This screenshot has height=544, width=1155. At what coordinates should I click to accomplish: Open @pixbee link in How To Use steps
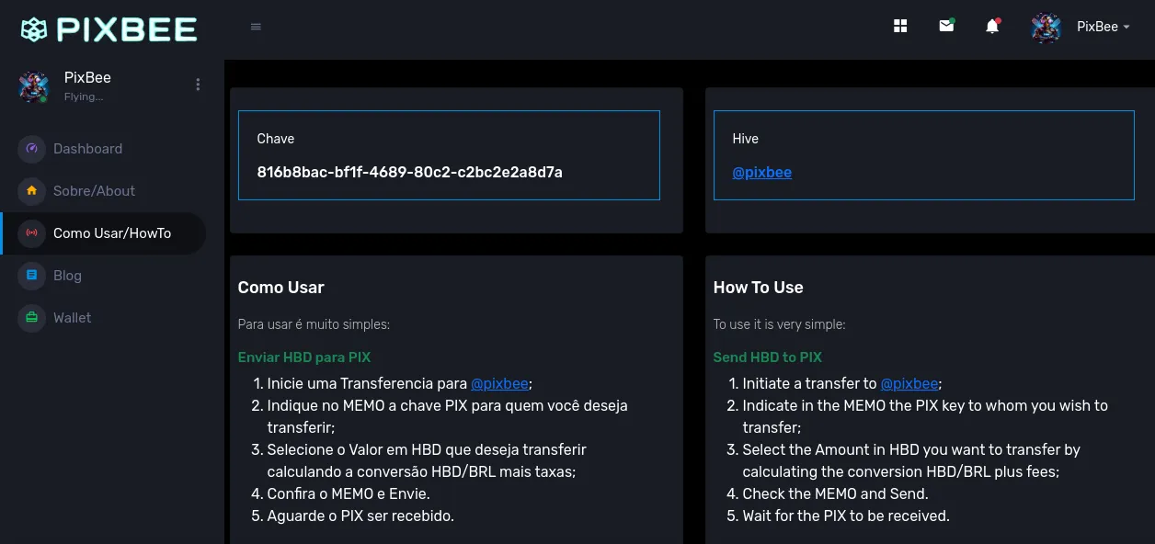(x=909, y=383)
